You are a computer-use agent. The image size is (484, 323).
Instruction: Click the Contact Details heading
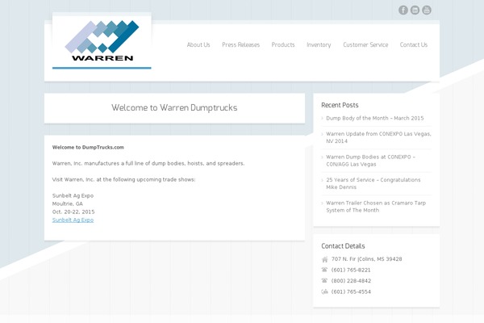click(x=343, y=246)
